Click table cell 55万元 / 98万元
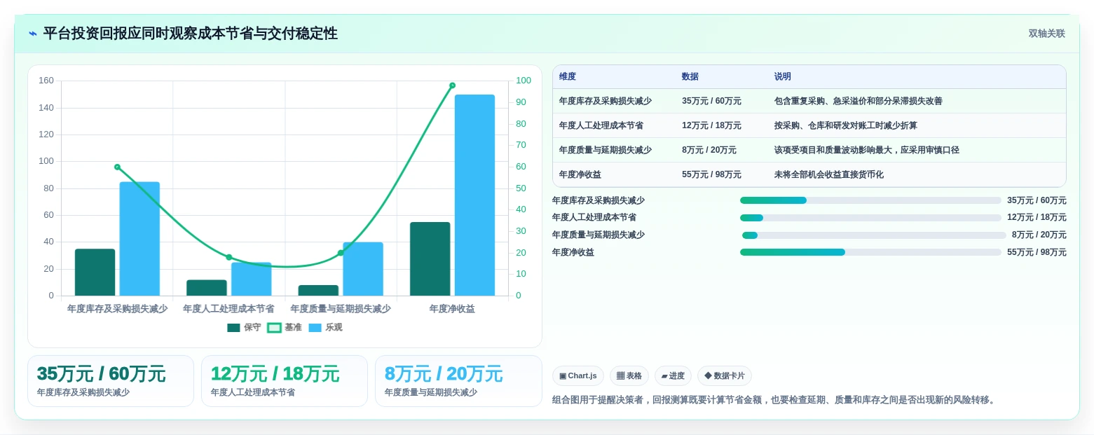1094x435 pixels. point(711,174)
